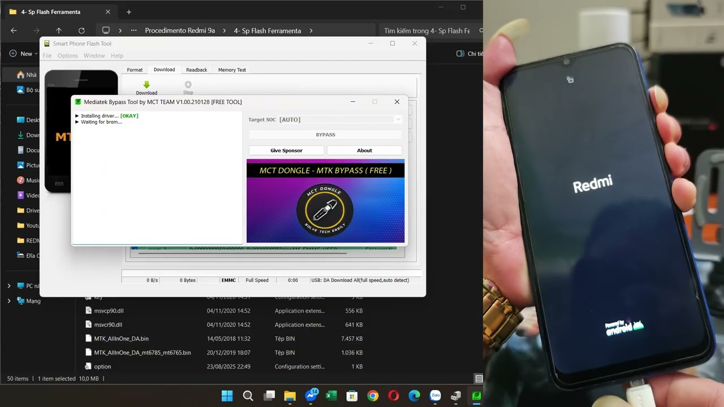
Task: Select file MTK_AllInOne_DA.bin
Action: [x=121, y=339]
